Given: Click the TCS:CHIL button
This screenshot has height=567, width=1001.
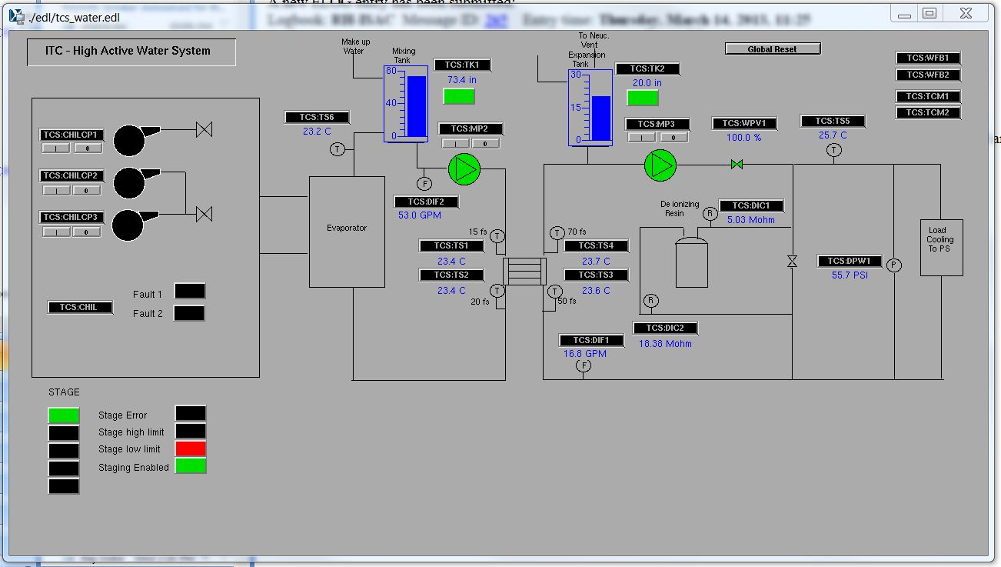Looking at the screenshot, I should click(80, 307).
